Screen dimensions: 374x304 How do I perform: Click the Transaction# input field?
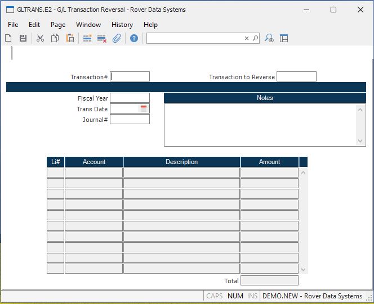pos(130,76)
